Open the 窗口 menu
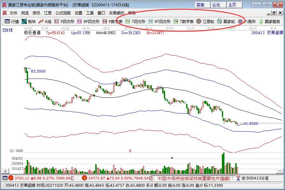Viewport: 285px width, 190px height. click(101, 13)
